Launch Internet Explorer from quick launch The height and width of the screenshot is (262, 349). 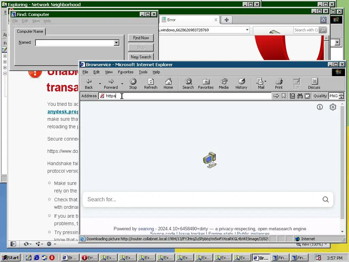(x=36, y=258)
